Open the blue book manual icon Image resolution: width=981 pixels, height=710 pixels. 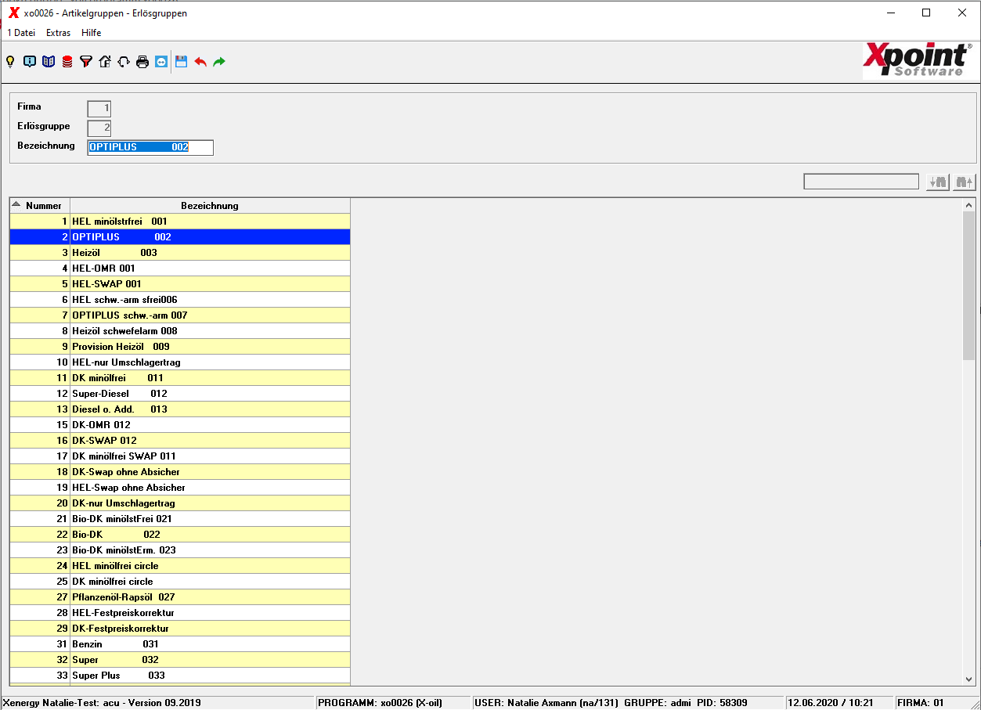click(x=49, y=62)
